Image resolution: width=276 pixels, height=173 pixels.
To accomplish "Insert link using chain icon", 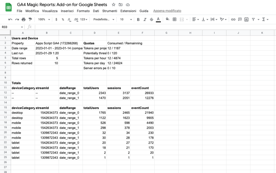I will (233, 19).
